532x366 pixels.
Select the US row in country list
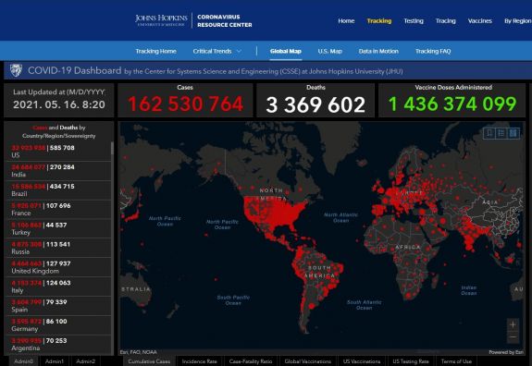58,152
